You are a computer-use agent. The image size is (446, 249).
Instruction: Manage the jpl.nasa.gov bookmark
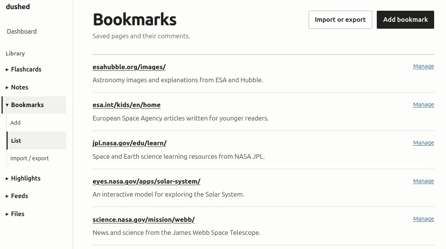[423, 143]
